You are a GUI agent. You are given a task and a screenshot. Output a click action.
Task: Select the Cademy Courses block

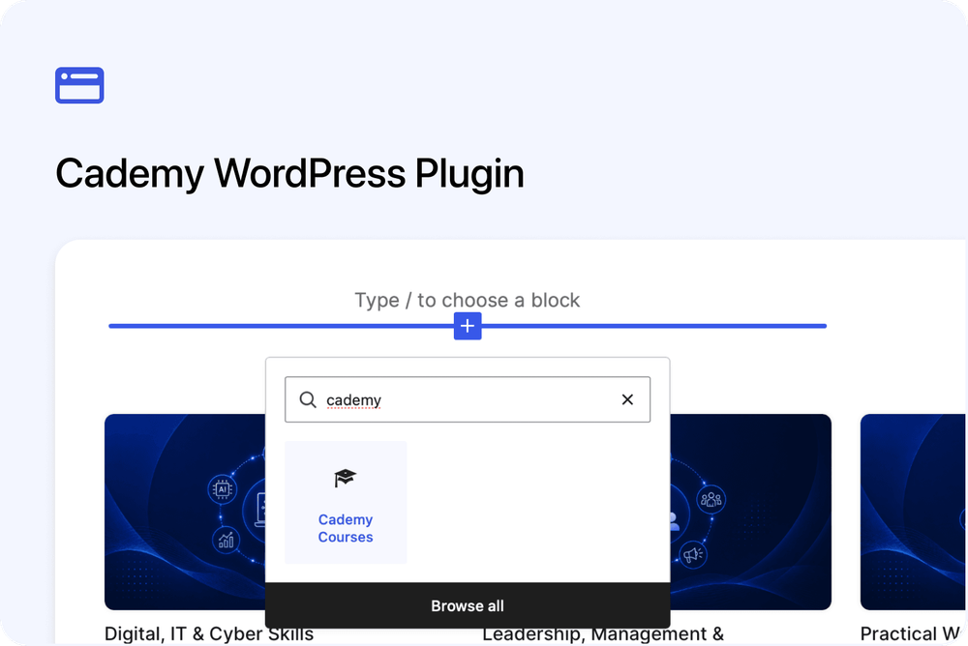(346, 502)
